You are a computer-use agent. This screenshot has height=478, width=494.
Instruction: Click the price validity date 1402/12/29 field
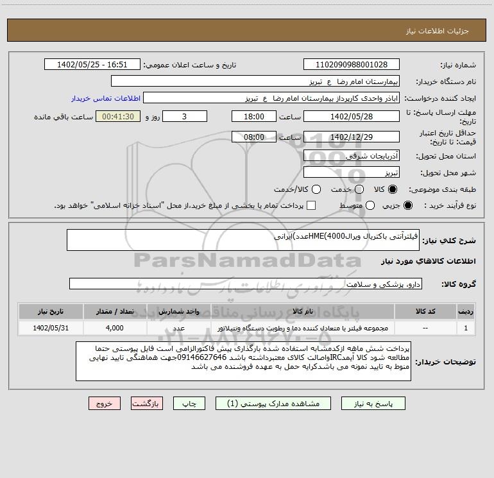tap(352, 137)
